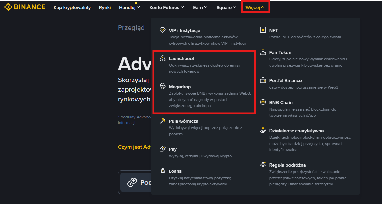Click the *Produkty Advance footnote text

click(134, 120)
